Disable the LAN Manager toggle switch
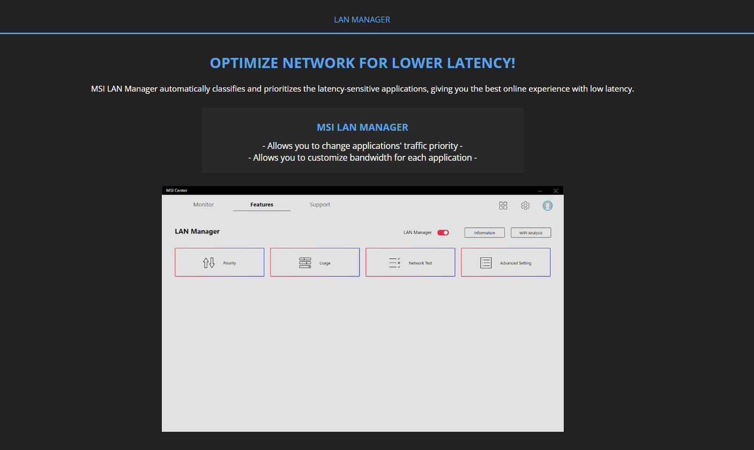This screenshot has height=450, width=754. [443, 232]
